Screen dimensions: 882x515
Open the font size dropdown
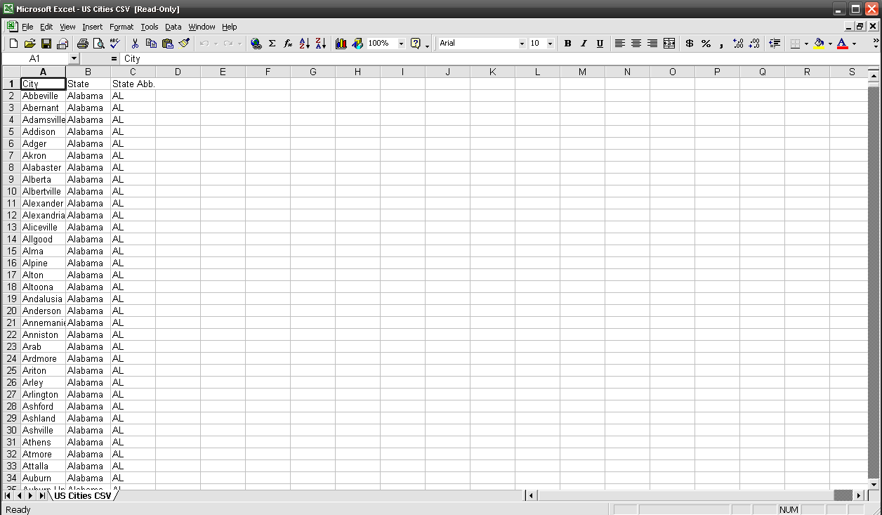pyautogui.click(x=550, y=44)
